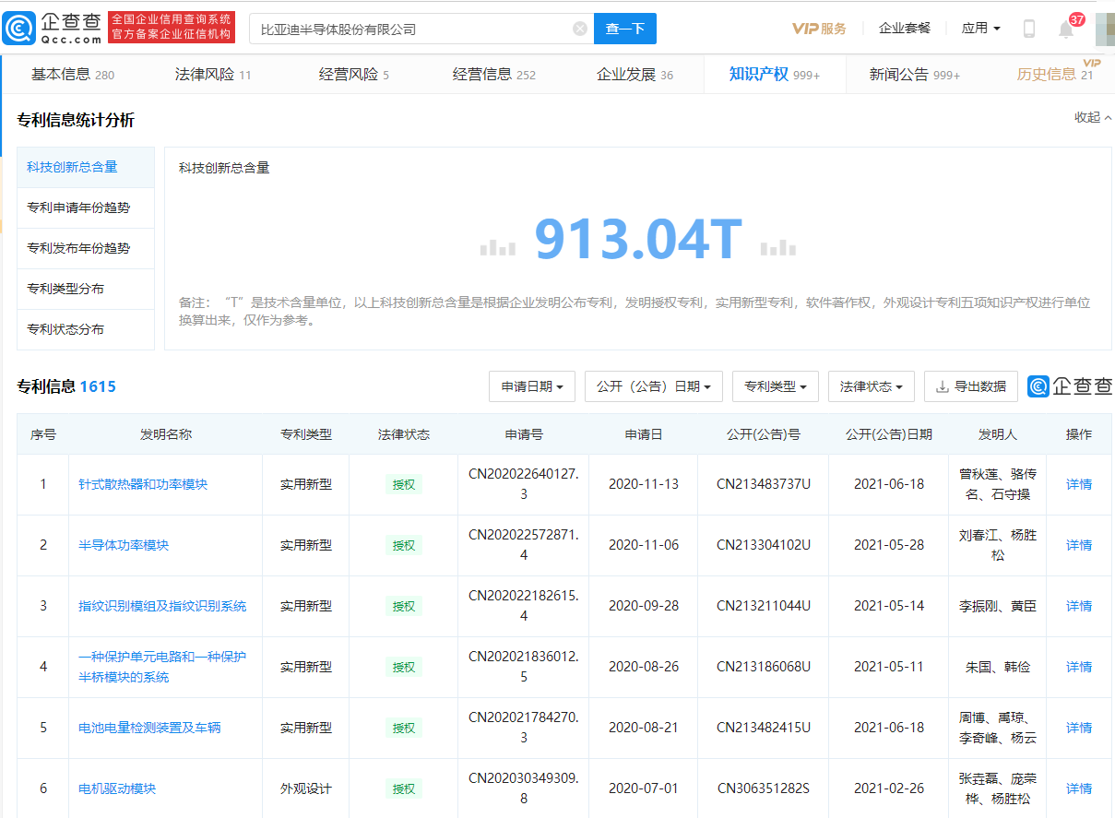Click the VIP服务 icon link
This screenshot has width=1115, height=818.
click(819, 29)
